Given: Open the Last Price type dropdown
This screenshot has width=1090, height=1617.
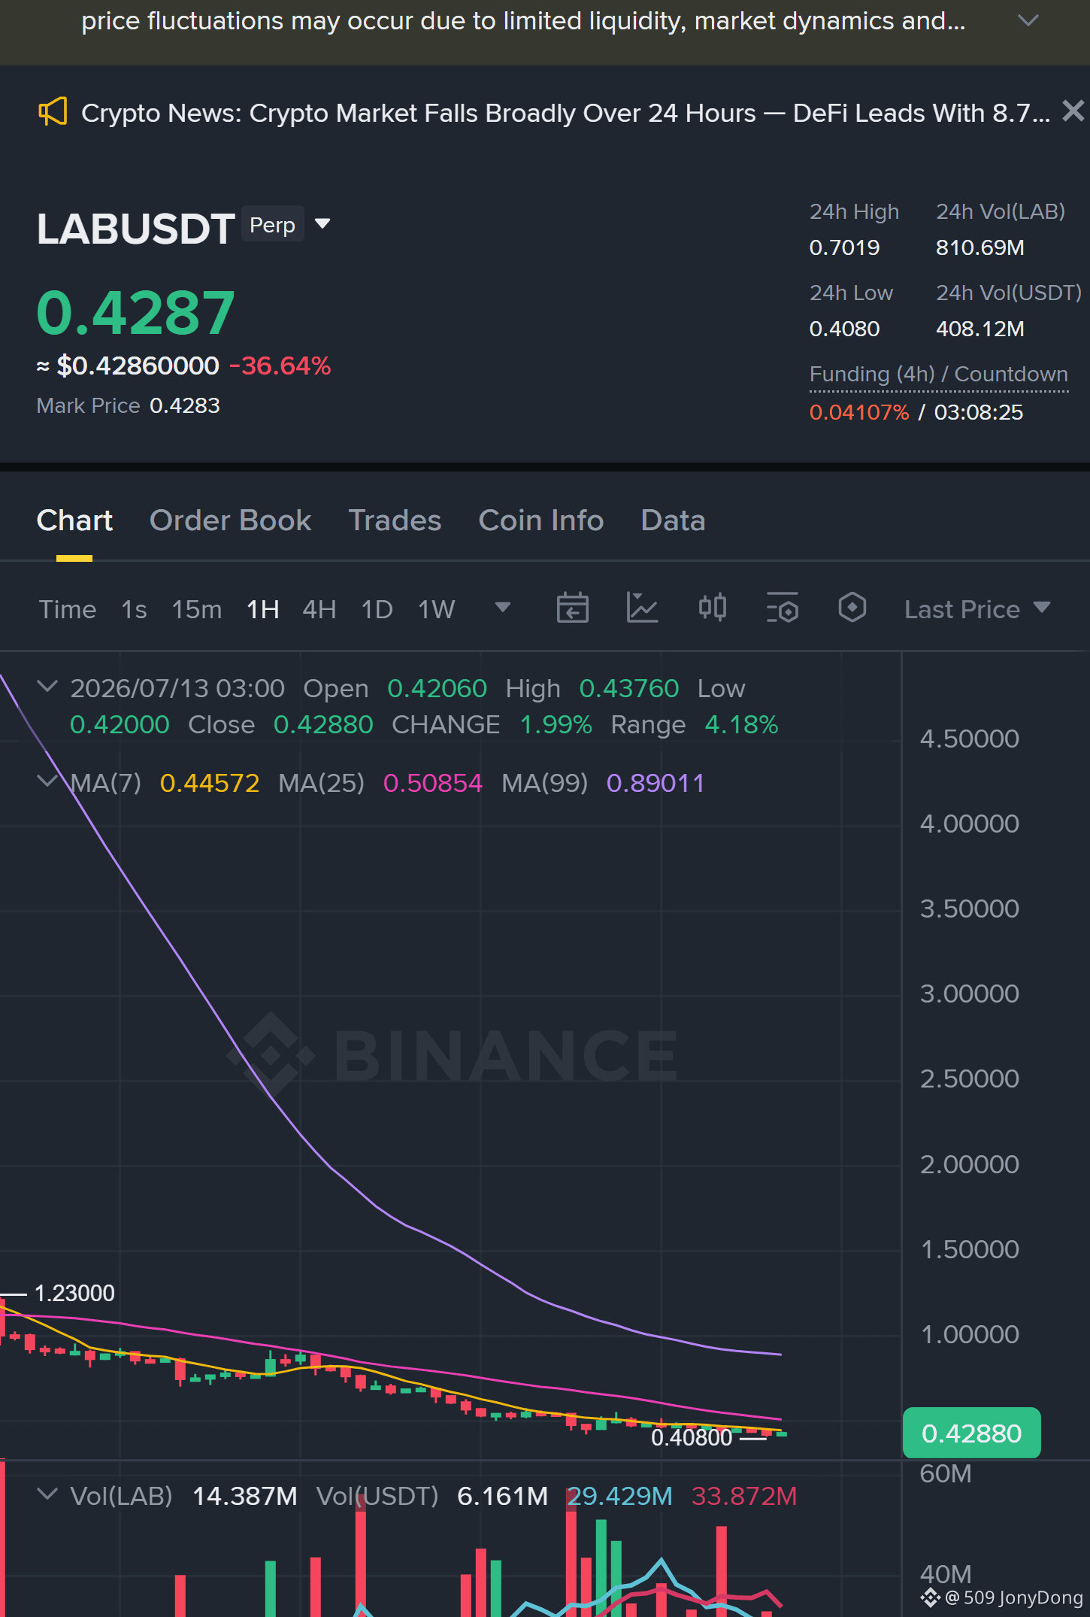Looking at the screenshot, I should click(977, 609).
